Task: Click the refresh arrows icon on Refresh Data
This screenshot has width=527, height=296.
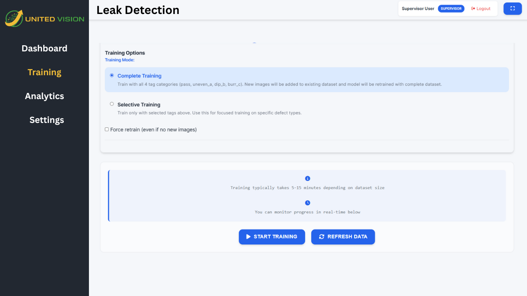Action: [322, 237]
